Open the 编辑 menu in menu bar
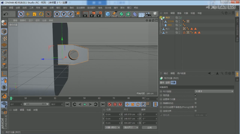The width and height of the screenshot is (240, 134). (x=11, y=8)
